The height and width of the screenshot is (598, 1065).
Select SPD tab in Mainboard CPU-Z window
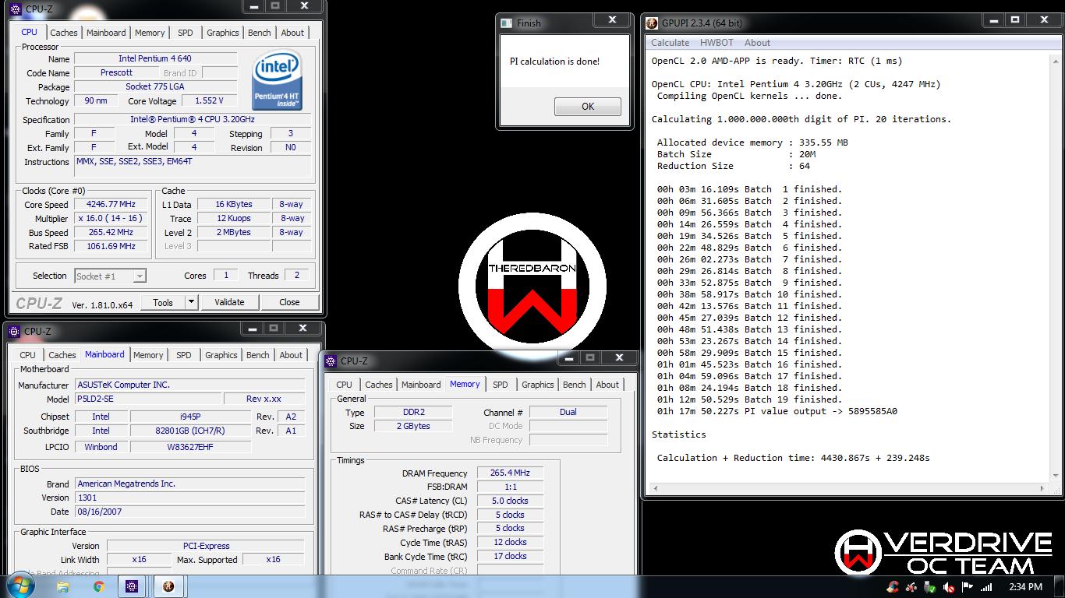[x=183, y=355]
